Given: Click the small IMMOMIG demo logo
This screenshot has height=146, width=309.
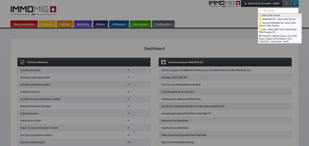Looking at the screenshot, I should pyautogui.click(x=224, y=3).
